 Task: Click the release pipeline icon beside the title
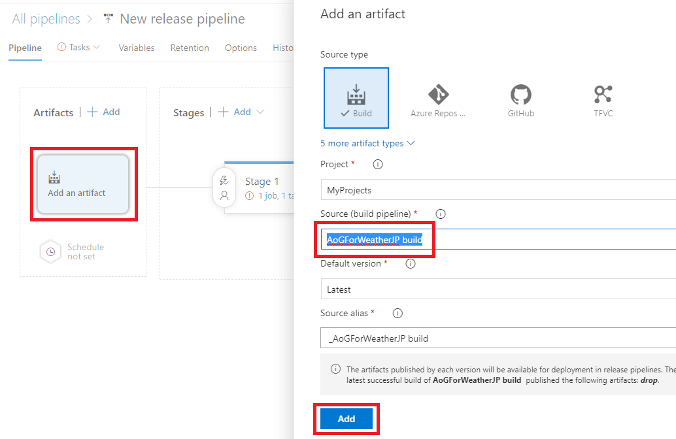coord(109,18)
